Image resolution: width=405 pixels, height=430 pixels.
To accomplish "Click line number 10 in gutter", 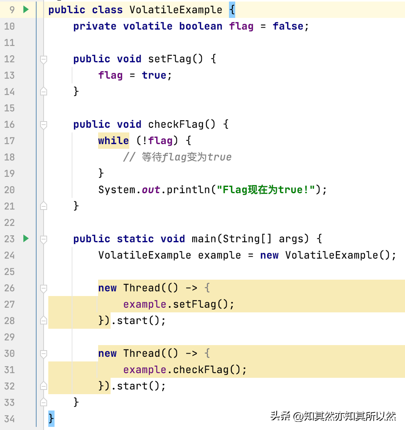I will (9, 26).
